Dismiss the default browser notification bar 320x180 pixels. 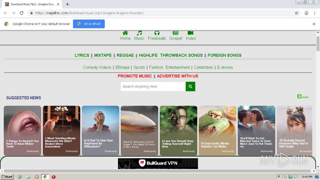314,24
